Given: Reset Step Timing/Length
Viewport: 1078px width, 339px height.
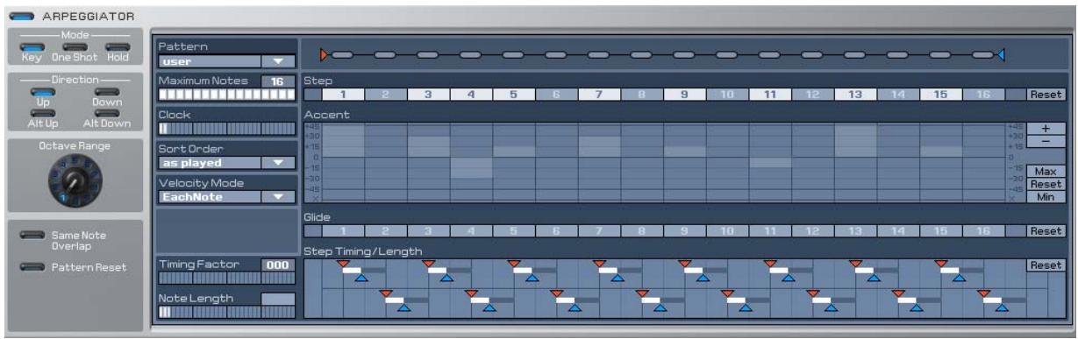Looking at the screenshot, I should pyautogui.click(x=1046, y=265).
